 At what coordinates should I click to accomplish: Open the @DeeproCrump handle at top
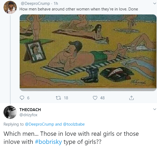click(35, 3)
